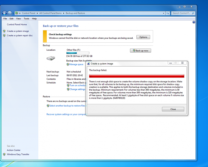Expand the chevron after Control Panel breadcrumb

click(37, 13)
